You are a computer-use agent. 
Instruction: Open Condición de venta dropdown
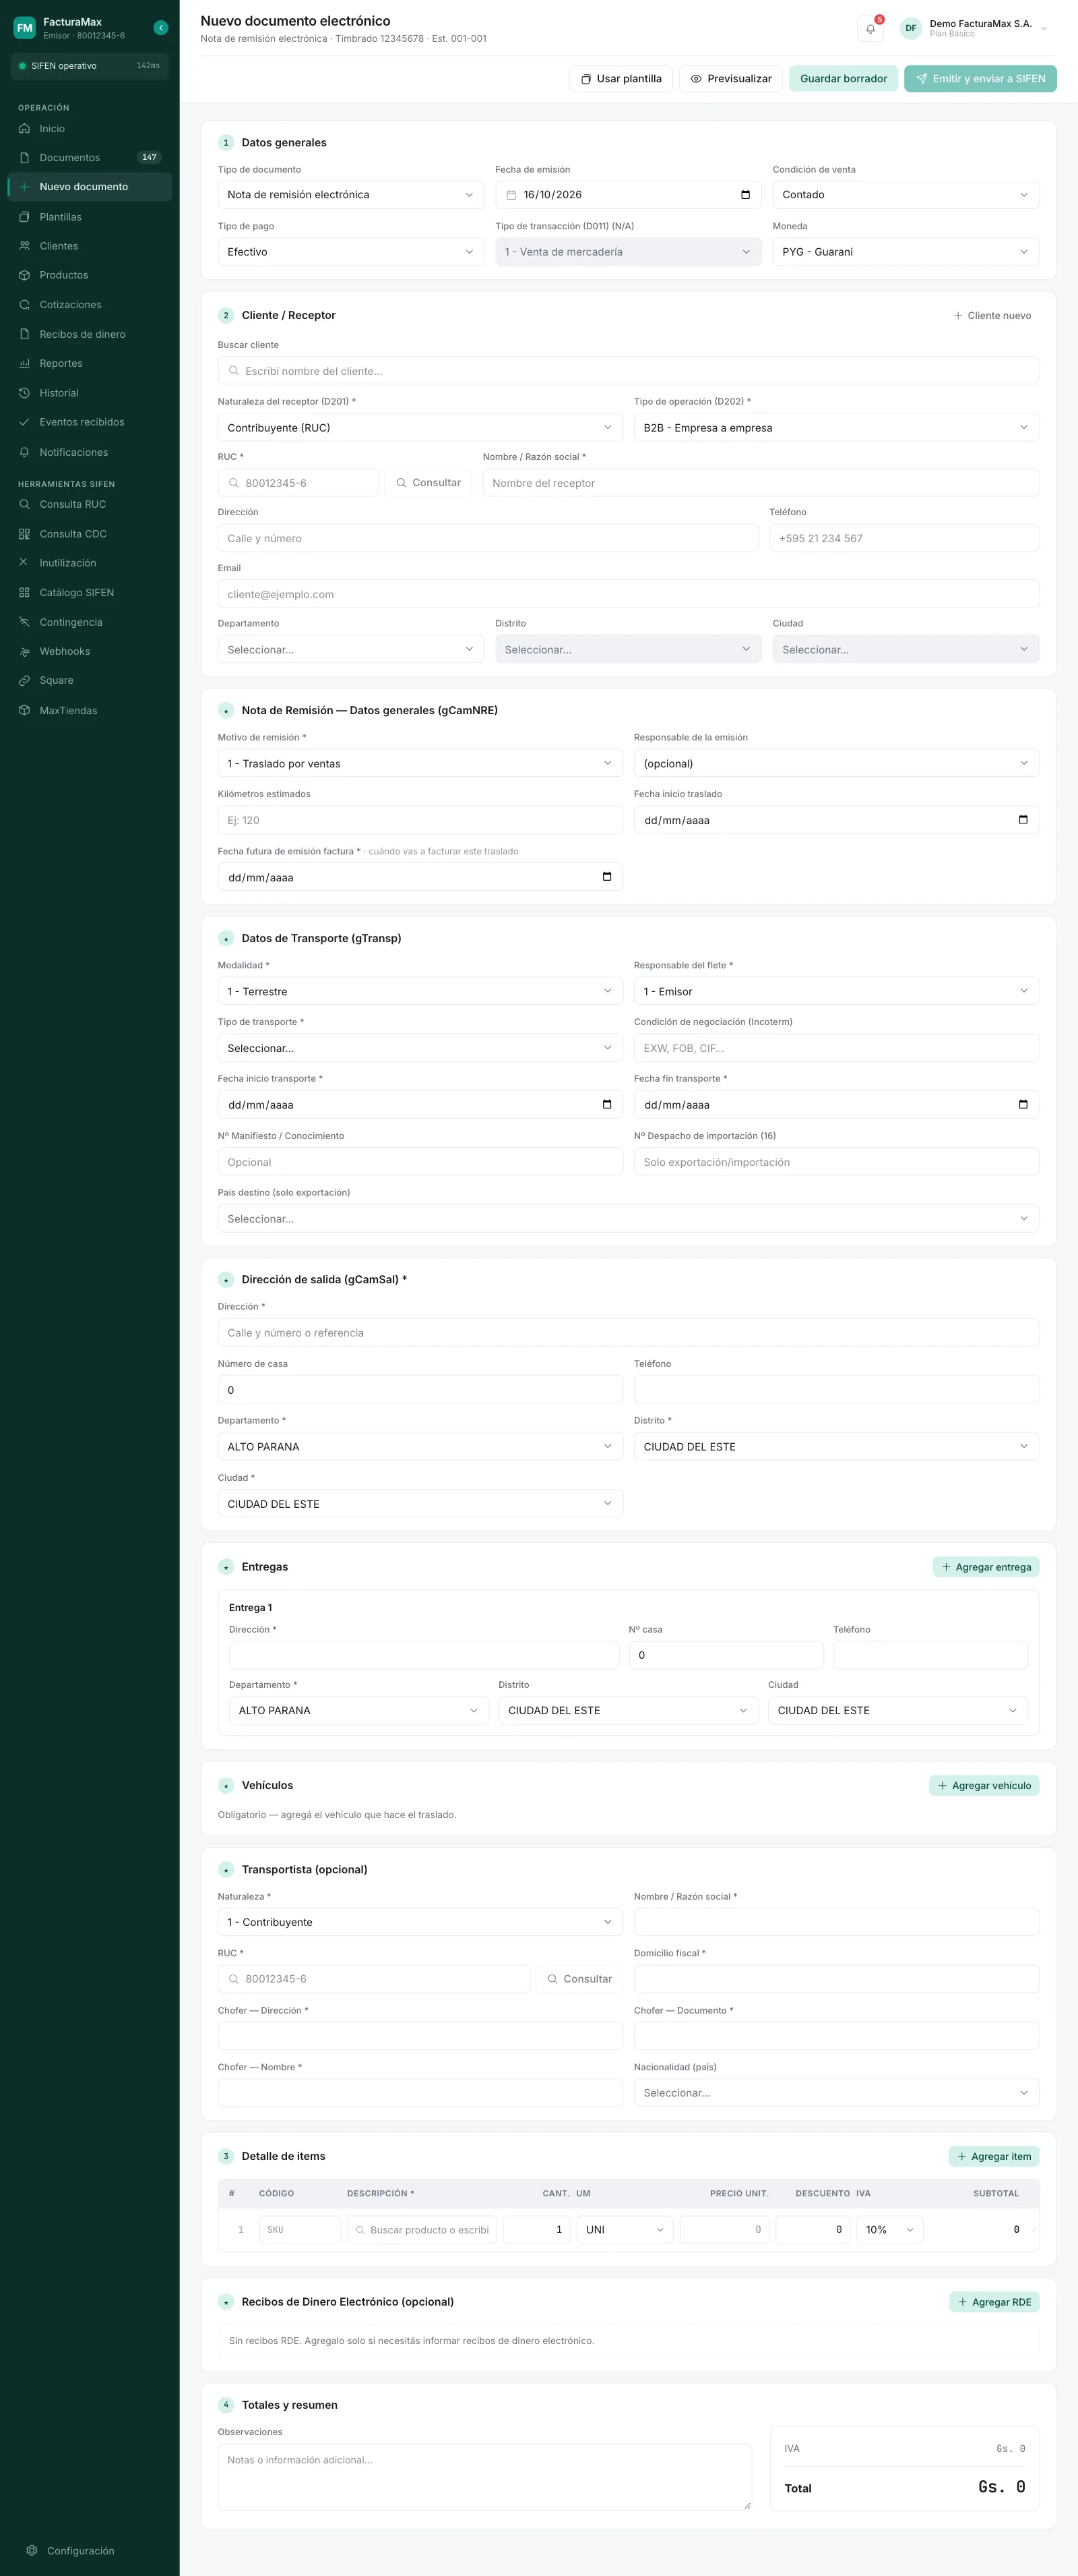point(905,195)
